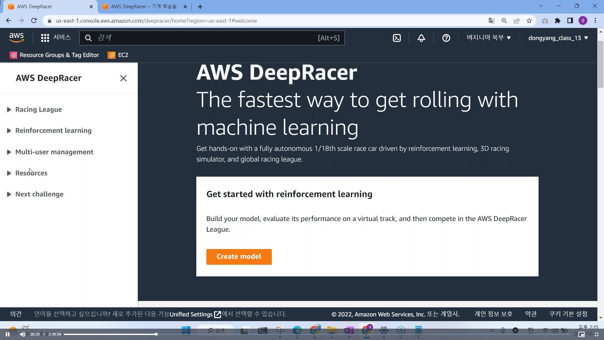604x340 pixels.
Task: Click the EC2 shortcut icon
Action: tap(111, 55)
